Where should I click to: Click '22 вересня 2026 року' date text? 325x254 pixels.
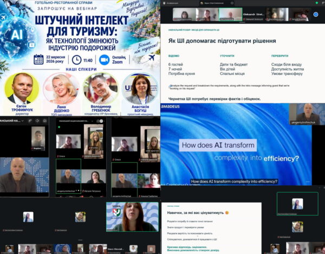pyautogui.click(x=56, y=59)
